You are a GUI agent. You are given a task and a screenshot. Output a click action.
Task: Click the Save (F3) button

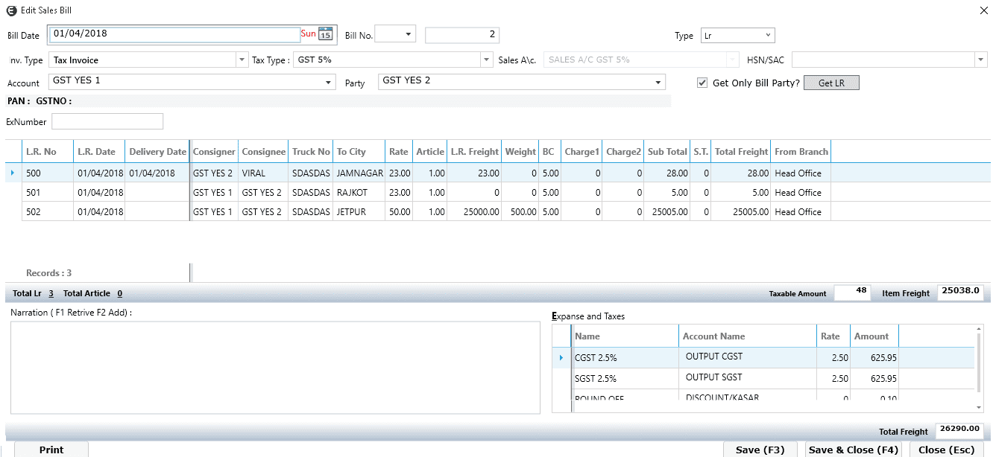point(760,450)
